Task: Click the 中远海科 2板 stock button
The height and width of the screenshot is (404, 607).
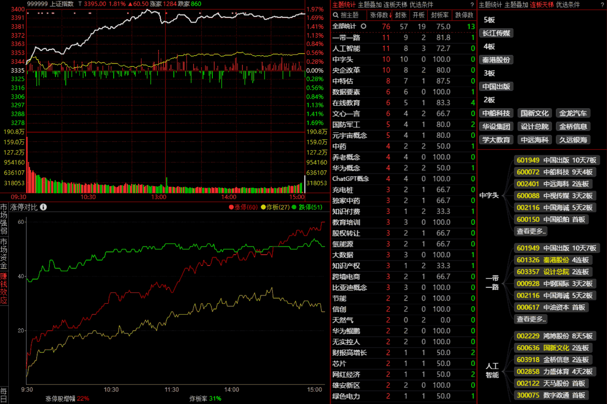Action: point(535,140)
